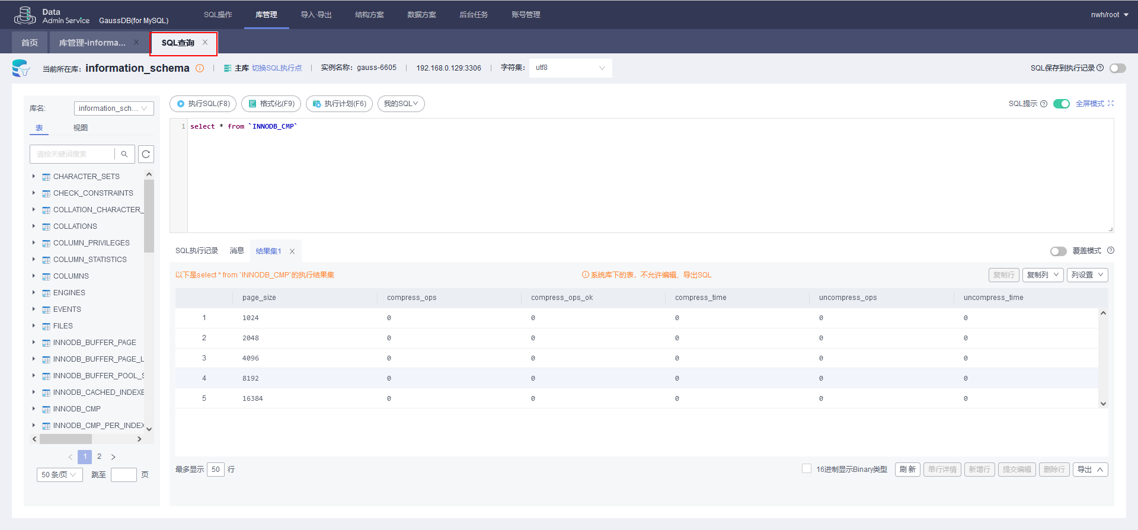Close the 库管理-informa... tab
Image resolution: width=1138 pixels, height=530 pixels.
pyautogui.click(x=136, y=43)
